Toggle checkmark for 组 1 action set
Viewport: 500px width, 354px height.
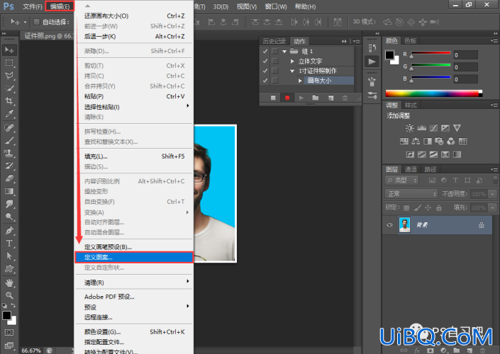click(265, 51)
